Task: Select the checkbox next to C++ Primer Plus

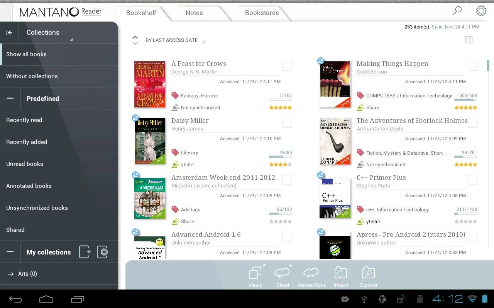Action: coord(472,179)
